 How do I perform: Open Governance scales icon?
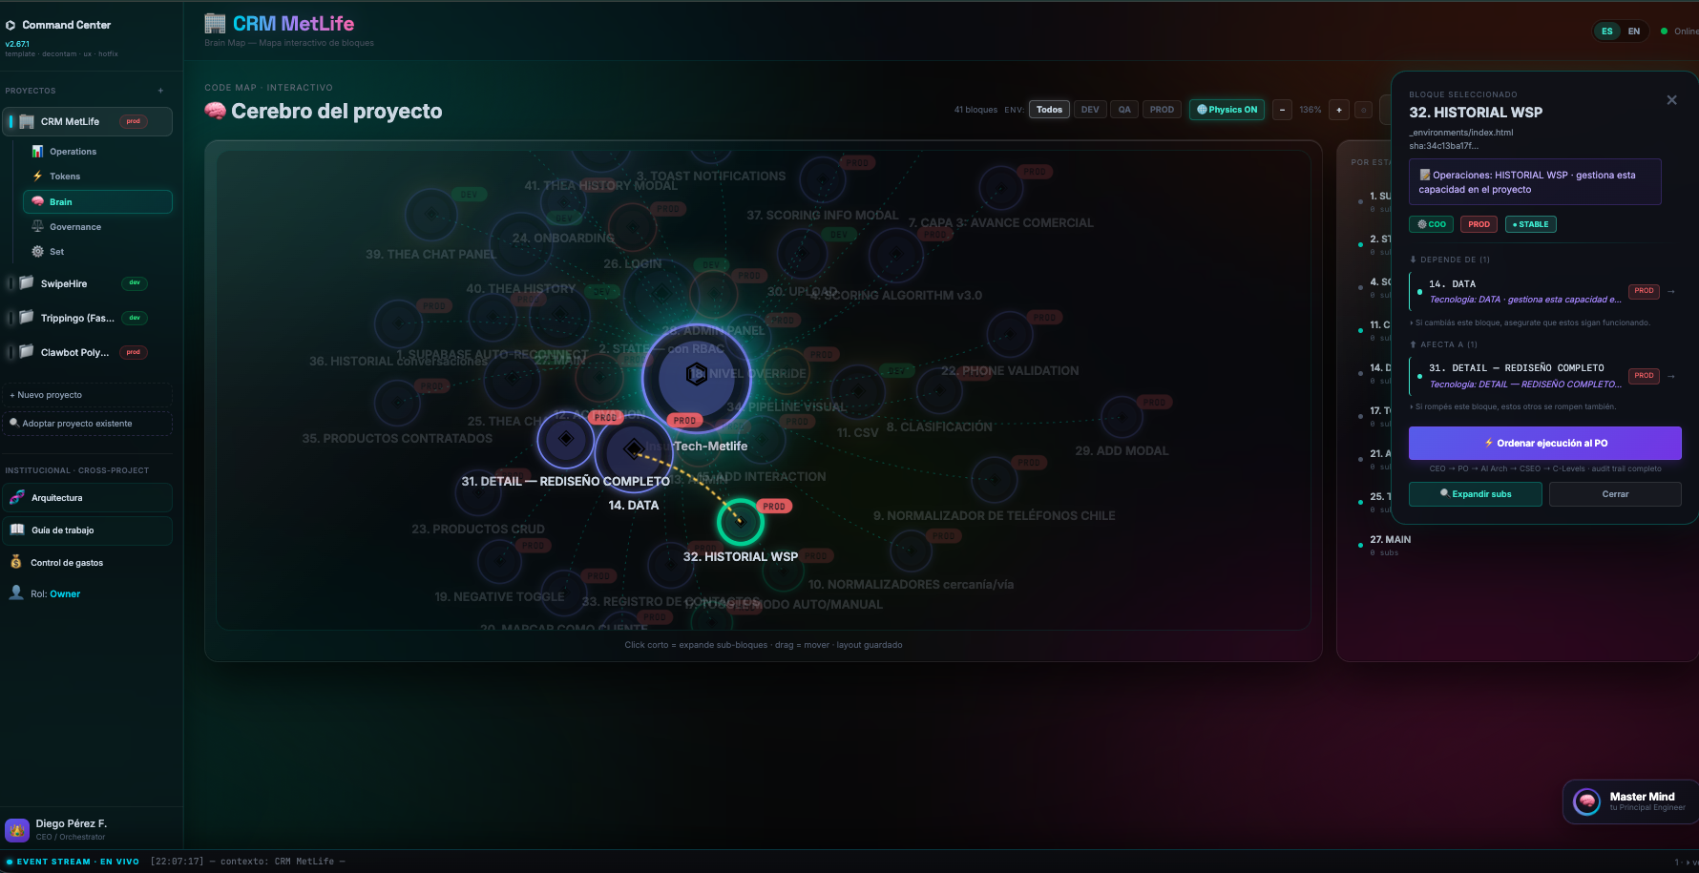37,227
